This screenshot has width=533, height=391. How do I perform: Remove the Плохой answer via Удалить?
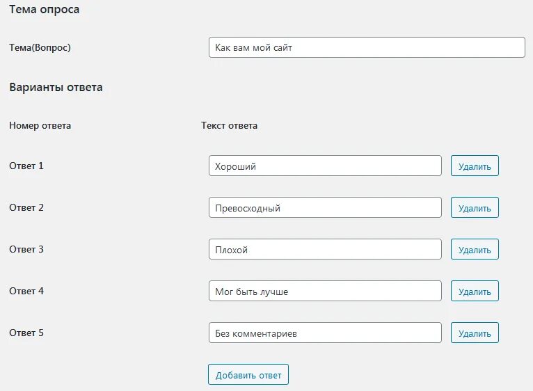(475, 250)
